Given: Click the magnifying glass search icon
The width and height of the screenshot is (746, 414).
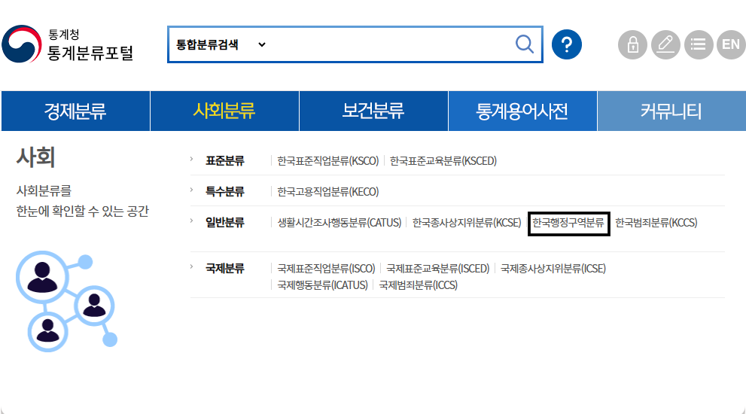Looking at the screenshot, I should (525, 44).
